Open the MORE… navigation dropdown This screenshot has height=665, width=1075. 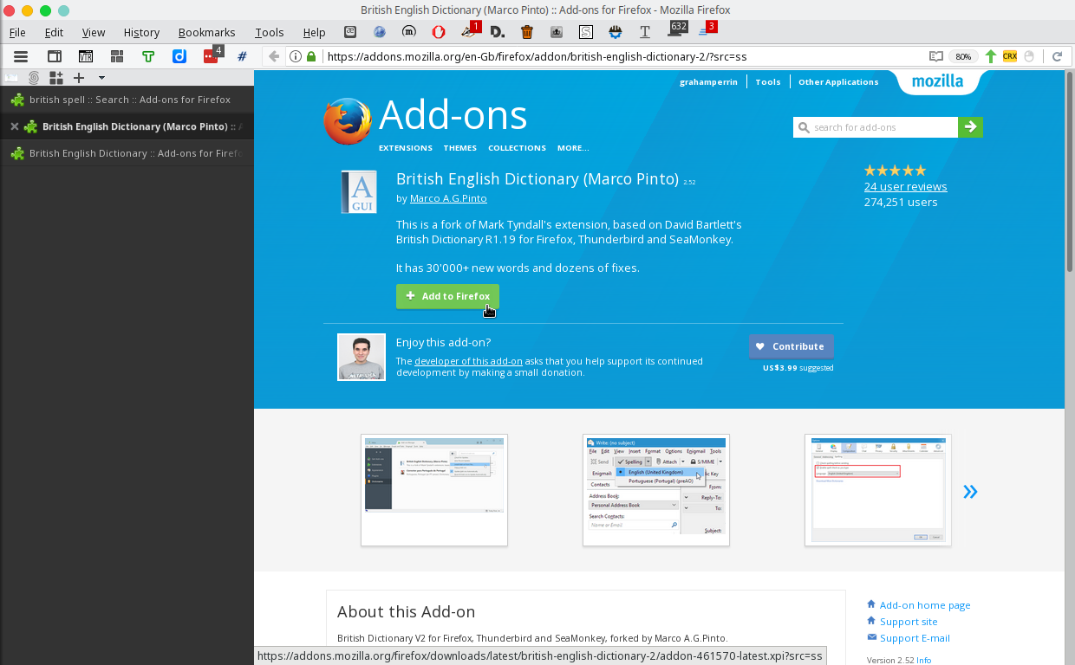[x=573, y=148]
